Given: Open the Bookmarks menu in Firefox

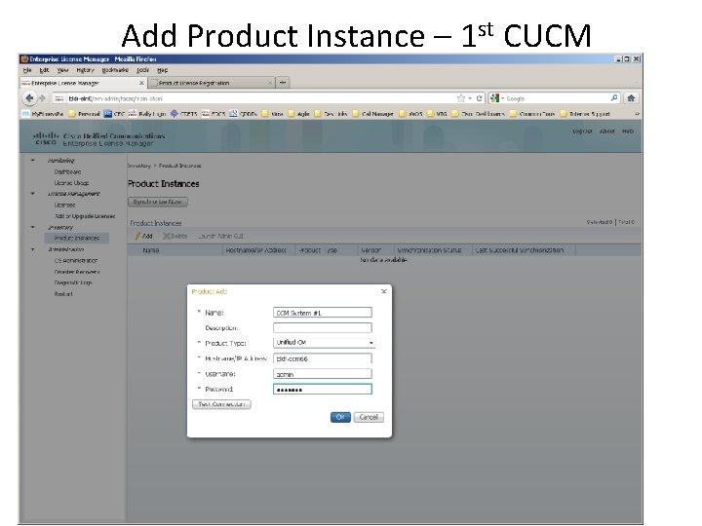Looking at the screenshot, I should click(x=115, y=70).
